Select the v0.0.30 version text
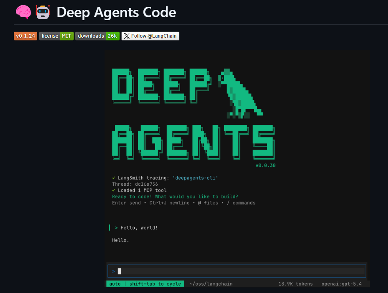Screen dimensions: 388x293 click(266, 166)
